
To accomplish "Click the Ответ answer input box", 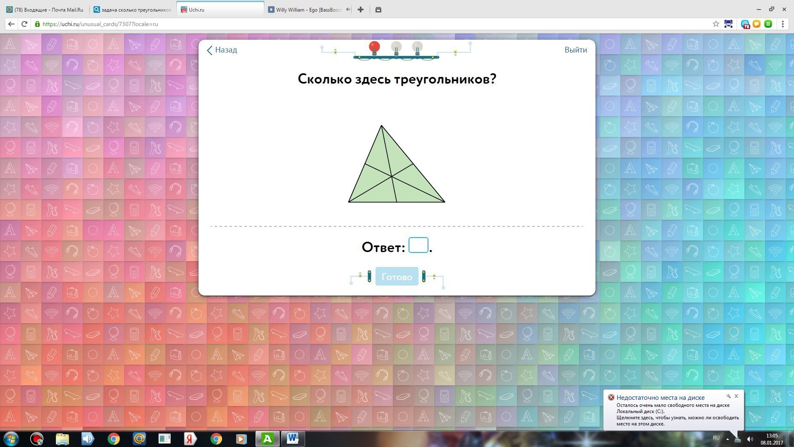I will [x=418, y=245].
